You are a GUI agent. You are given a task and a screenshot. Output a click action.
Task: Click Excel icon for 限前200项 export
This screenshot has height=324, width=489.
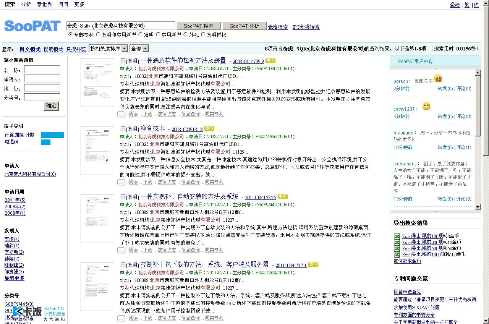397,242
